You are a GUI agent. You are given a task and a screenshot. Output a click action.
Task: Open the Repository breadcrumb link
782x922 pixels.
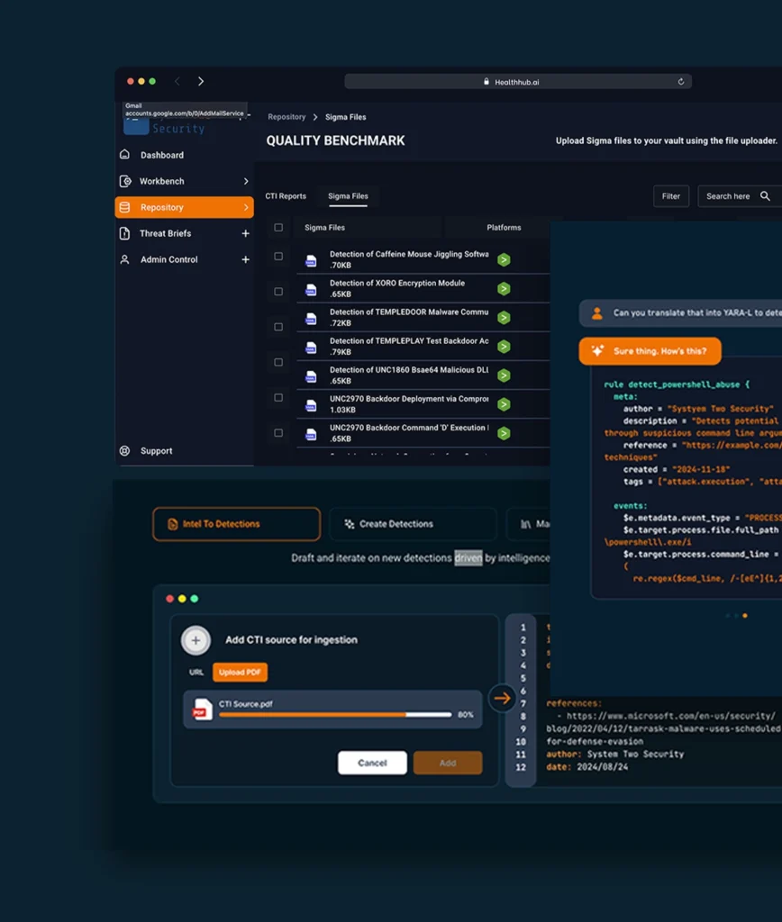(x=286, y=117)
